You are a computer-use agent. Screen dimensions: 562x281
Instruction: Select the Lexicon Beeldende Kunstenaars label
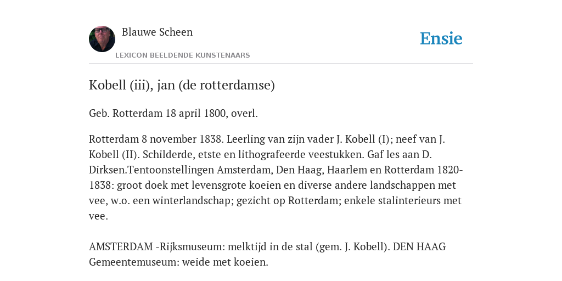point(182,55)
